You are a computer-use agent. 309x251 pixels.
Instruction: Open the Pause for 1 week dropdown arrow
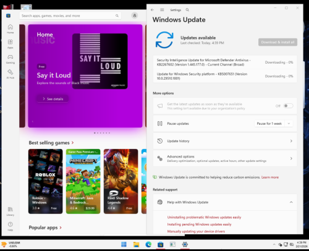point(289,124)
